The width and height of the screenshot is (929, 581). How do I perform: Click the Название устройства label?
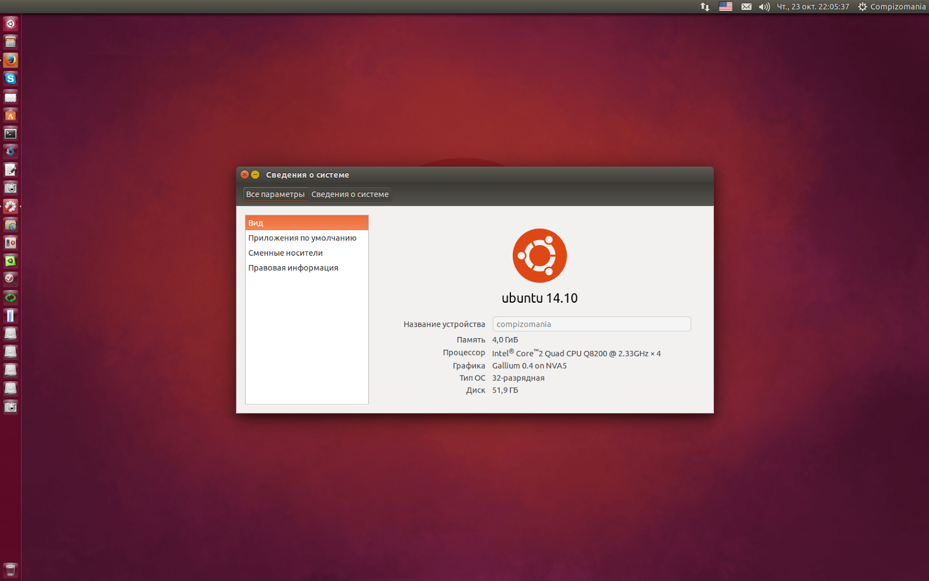[444, 324]
